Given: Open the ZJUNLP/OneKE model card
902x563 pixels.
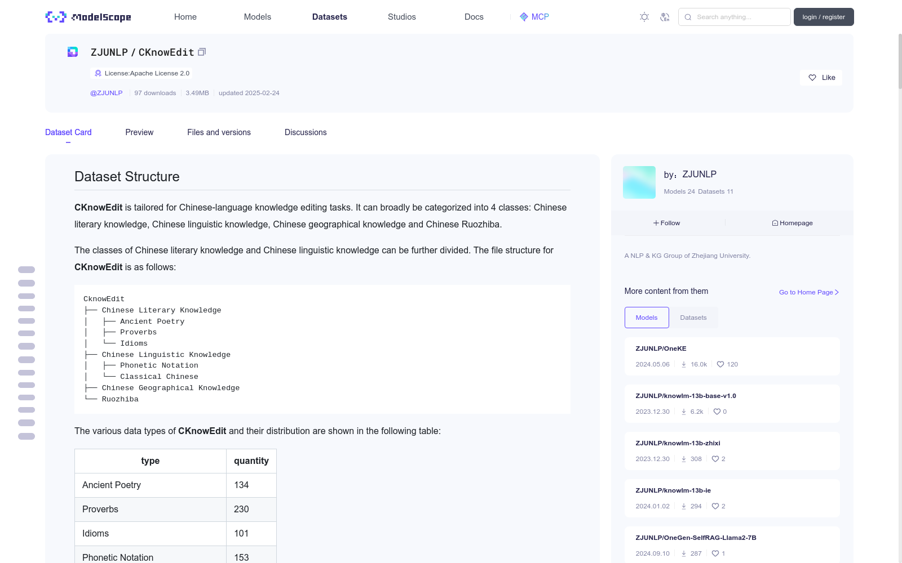Looking at the screenshot, I should click(732, 356).
